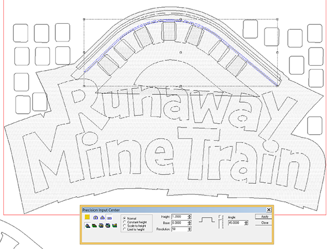Click the Resolution value field

[179, 229]
